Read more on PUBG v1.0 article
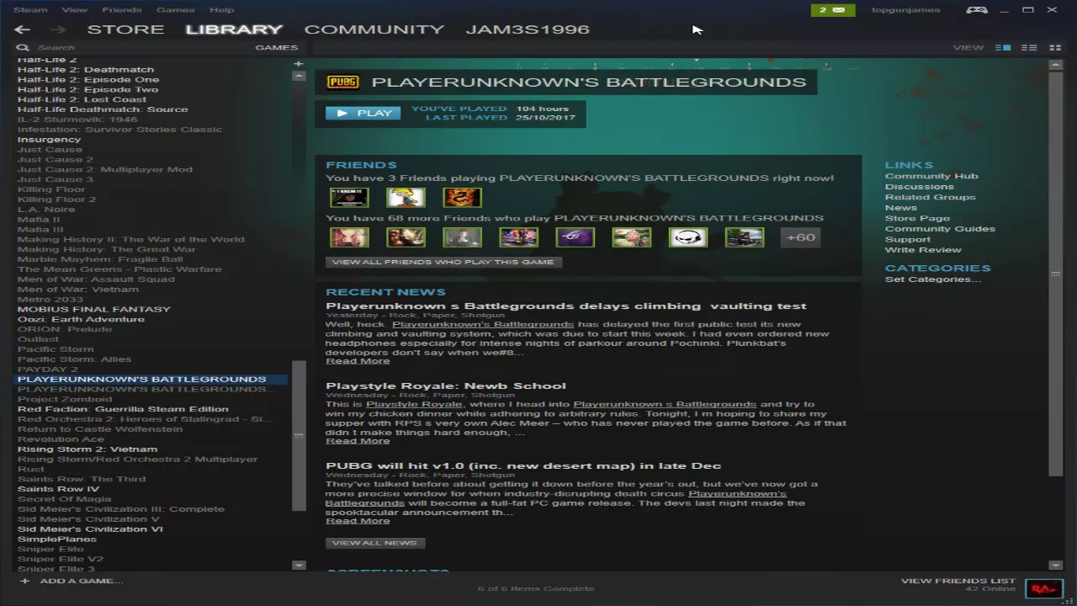 click(x=358, y=521)
